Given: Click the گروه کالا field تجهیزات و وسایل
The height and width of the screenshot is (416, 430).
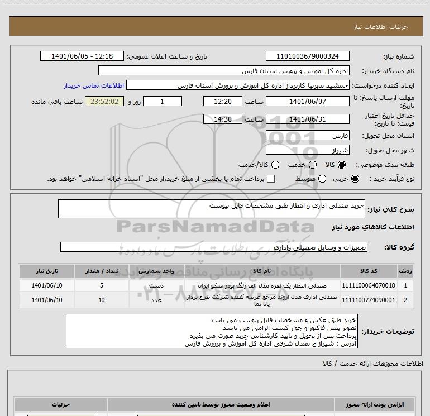Looking at the screenshot, I should coord(214,247).
